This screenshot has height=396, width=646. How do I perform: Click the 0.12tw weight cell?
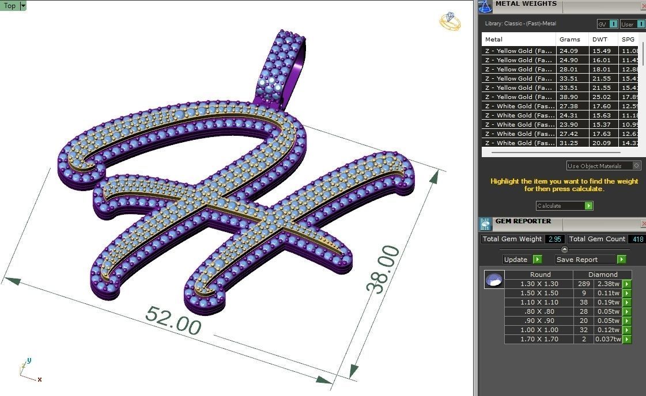tap(608, 330)
